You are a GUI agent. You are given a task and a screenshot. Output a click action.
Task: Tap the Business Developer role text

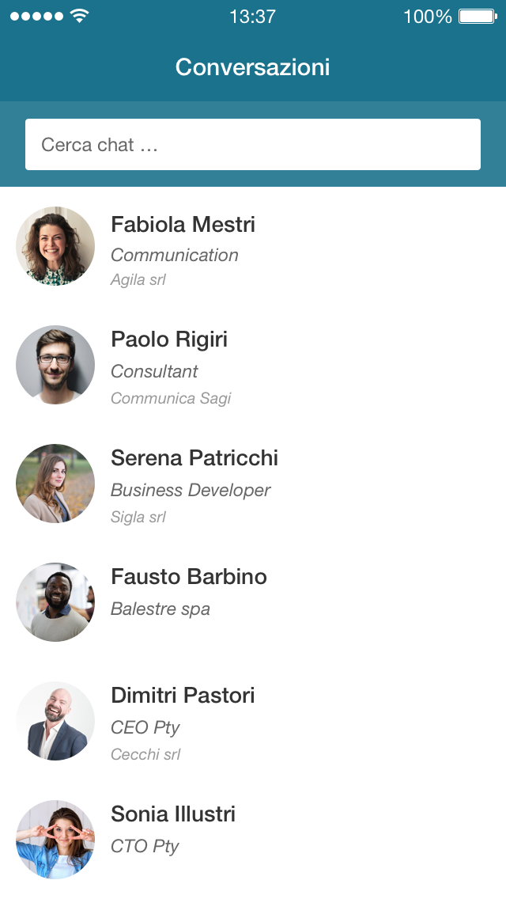[x=191, y=491]
